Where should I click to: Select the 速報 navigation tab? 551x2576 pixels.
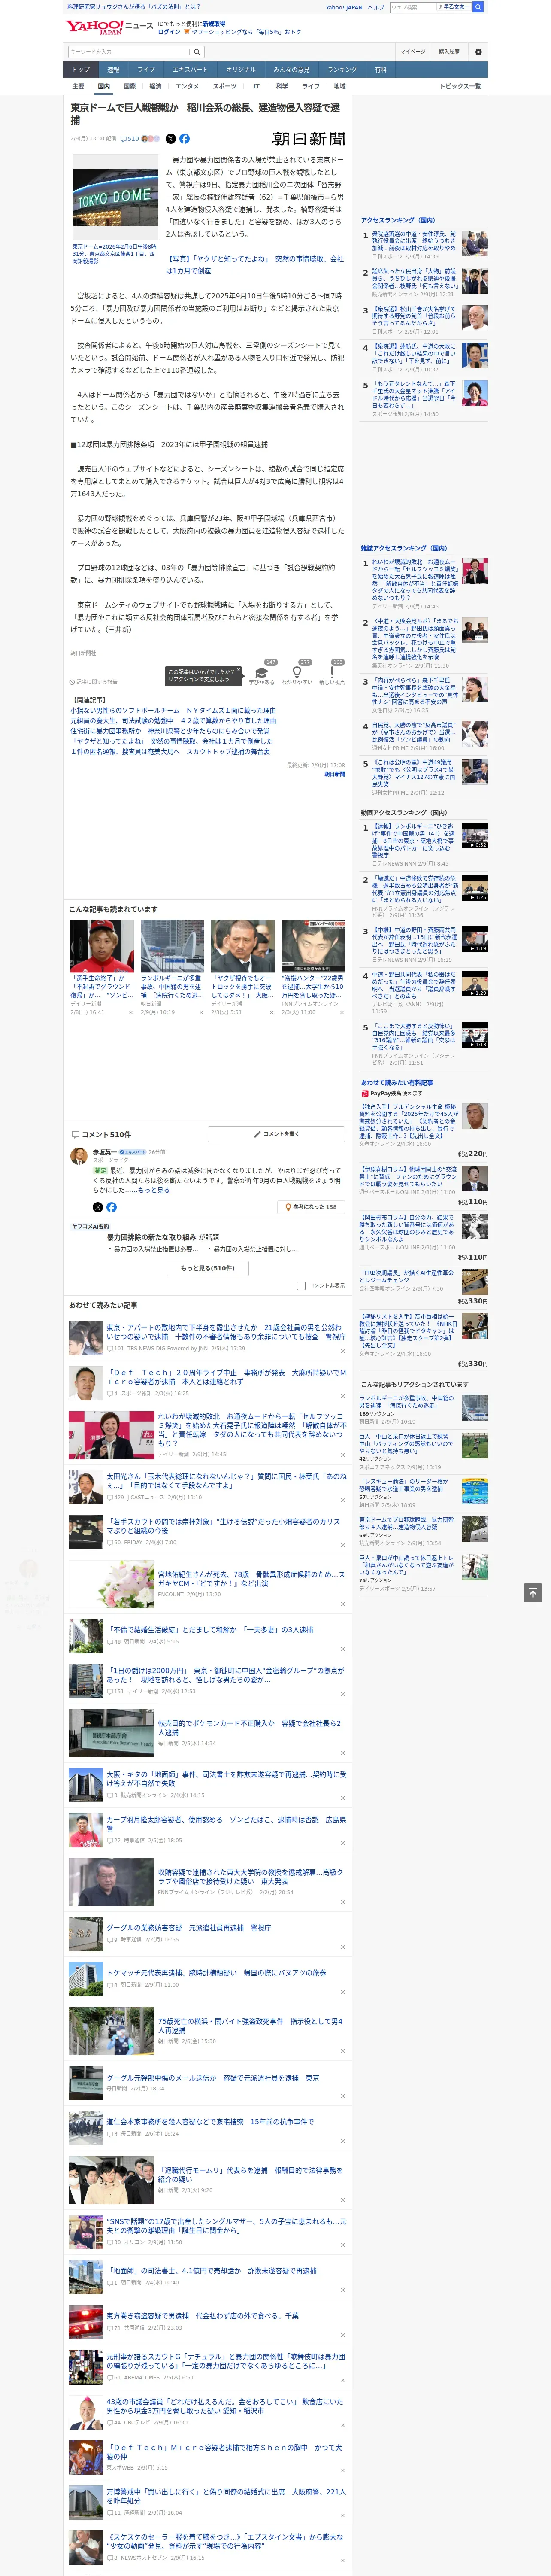[113, 70]
